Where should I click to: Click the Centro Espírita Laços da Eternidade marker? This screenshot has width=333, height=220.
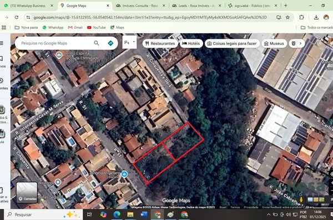[x=59, y=55]
